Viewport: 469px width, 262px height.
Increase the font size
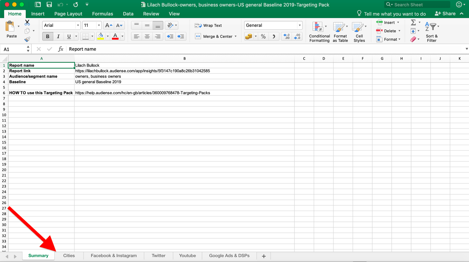tap(109, 25)
